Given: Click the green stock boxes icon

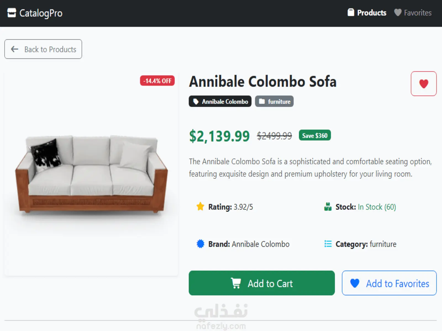Looking at the screenshot, I should (328, 207).
